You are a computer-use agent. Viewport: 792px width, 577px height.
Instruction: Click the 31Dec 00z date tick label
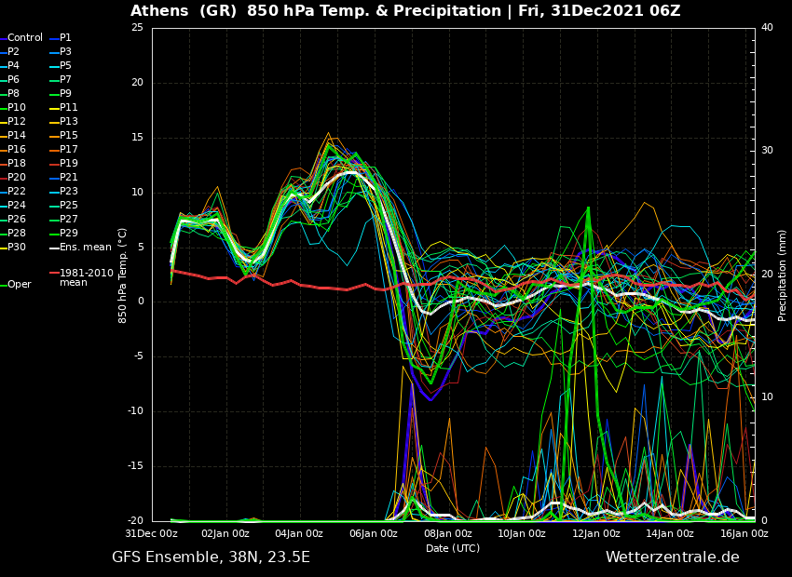point(152,534)
